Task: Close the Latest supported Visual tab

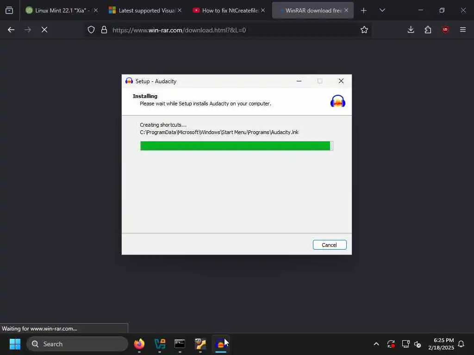Action: 180,11
